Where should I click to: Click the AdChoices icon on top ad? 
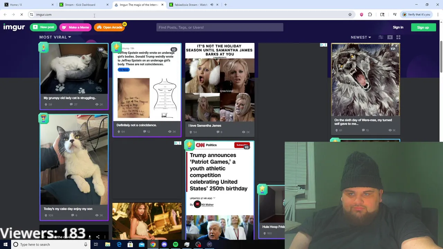[322, 45]
